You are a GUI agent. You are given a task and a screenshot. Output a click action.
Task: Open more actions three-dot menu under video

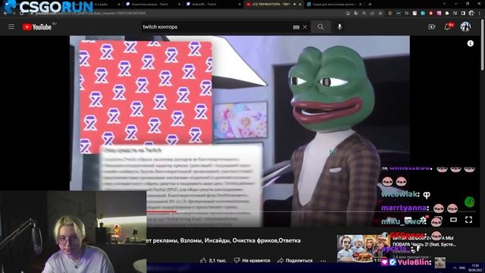(324, 261)
